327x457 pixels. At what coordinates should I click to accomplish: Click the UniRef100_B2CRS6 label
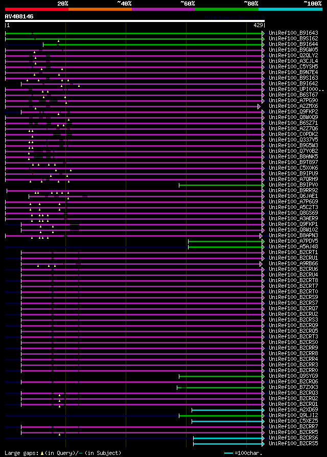[293, 438]
